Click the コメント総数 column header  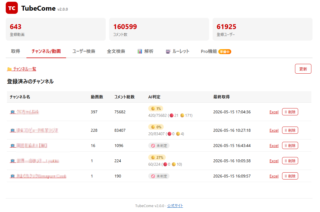click(x=124, y=97)
